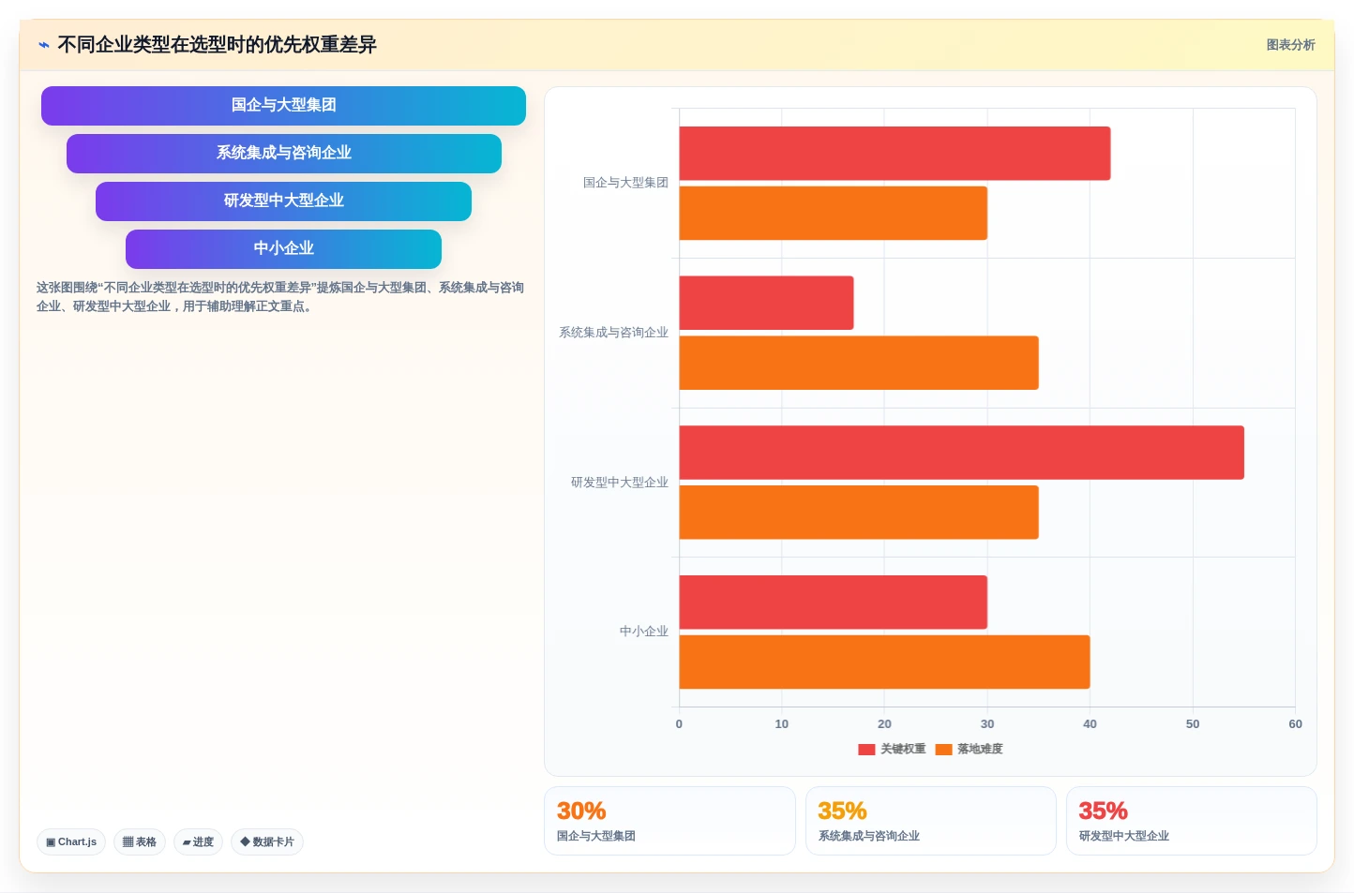Click the 国企与大型集团 y-axis label
The height and width of the screenshot is (893, 1354).
tap(625, 183)
